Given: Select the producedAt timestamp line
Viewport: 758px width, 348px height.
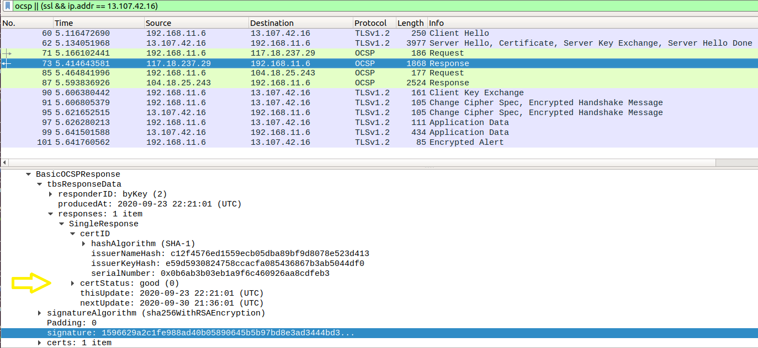Looking at the screenshot, I should (x=150, y=204).
